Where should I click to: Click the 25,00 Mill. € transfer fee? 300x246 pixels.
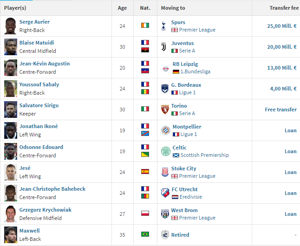[282, 26]
